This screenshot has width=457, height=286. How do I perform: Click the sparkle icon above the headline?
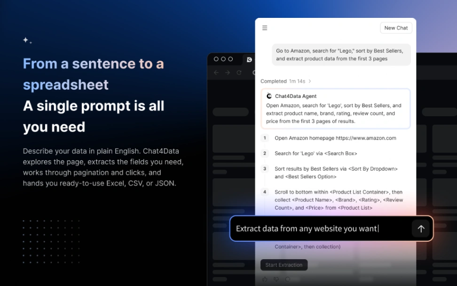(27, 40)
